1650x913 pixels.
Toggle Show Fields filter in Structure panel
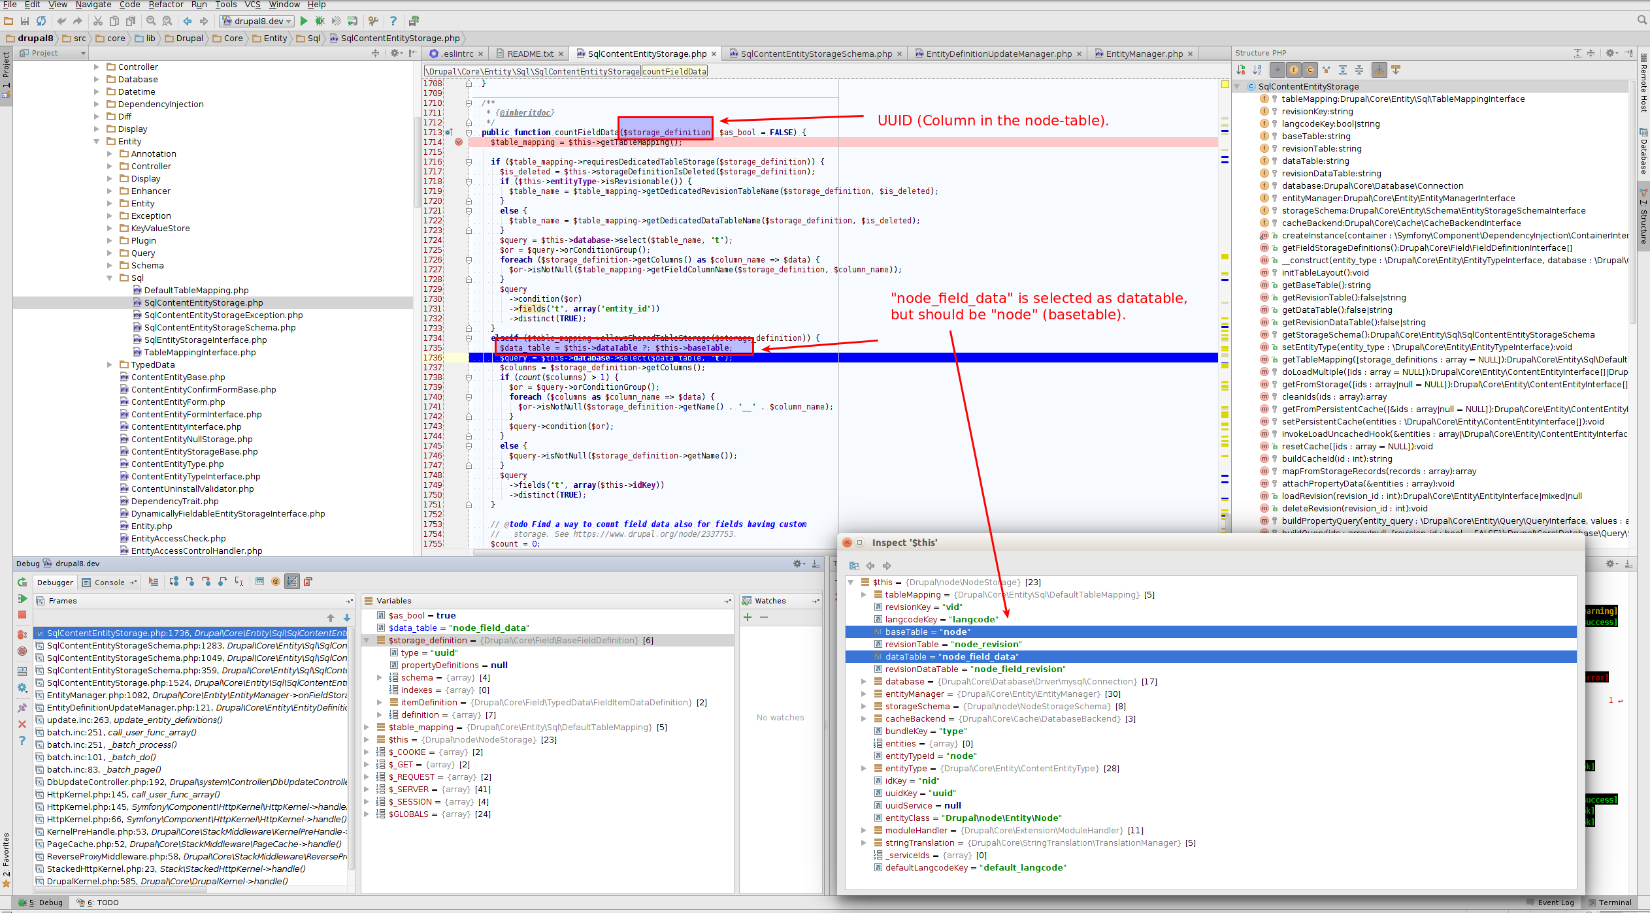pyautogui.click(x=1294, y=70)
